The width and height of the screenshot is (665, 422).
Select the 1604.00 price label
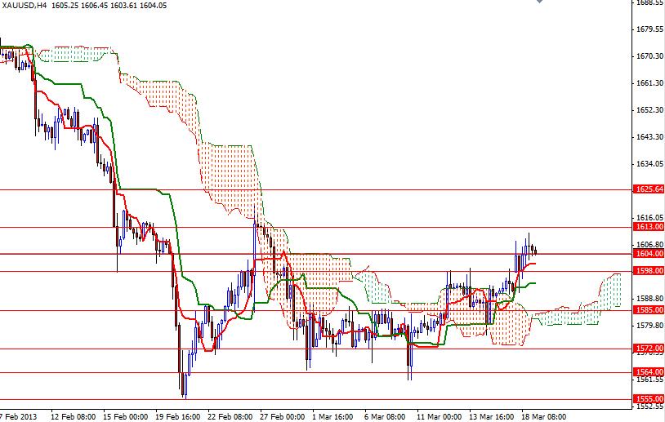[x=649, y=253]
